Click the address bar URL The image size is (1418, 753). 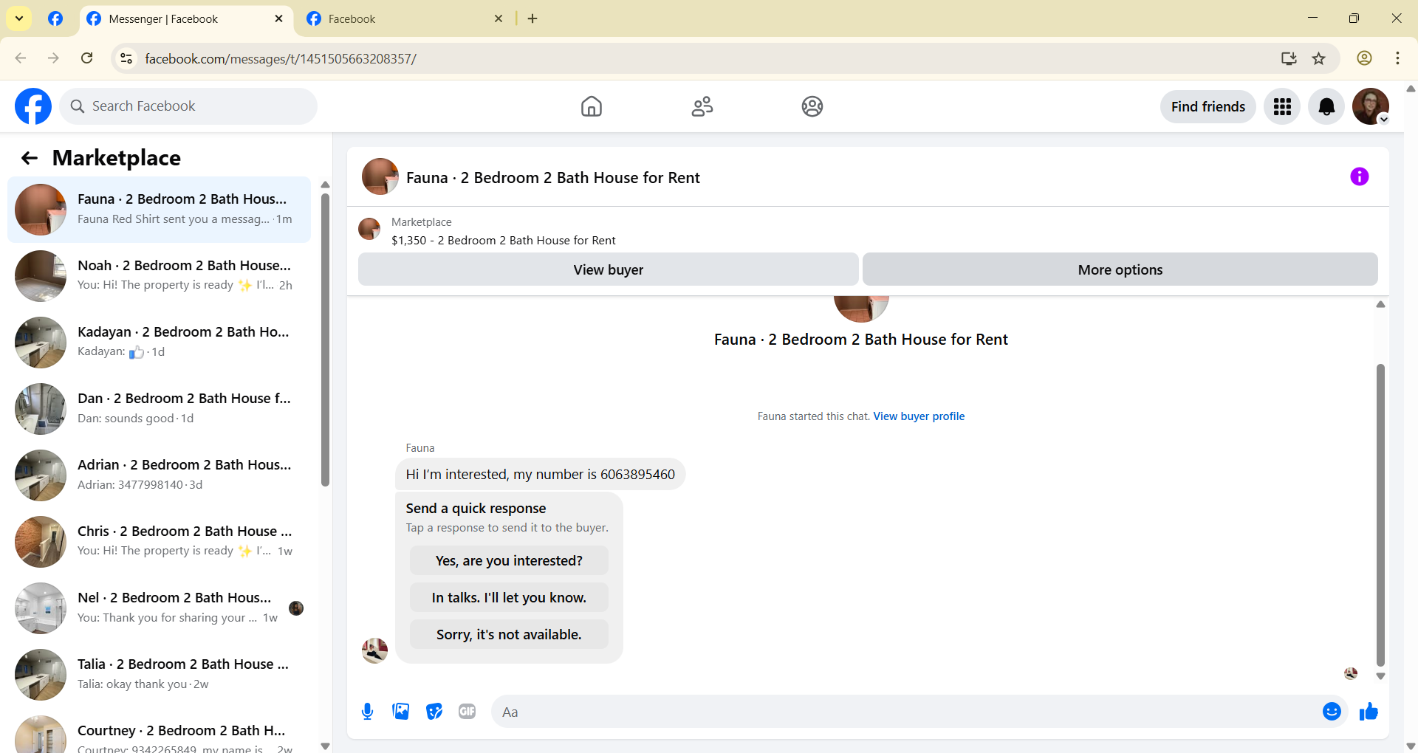click(x=281, y=58)
